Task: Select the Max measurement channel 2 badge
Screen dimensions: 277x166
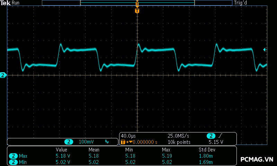Action: (14, 156)
